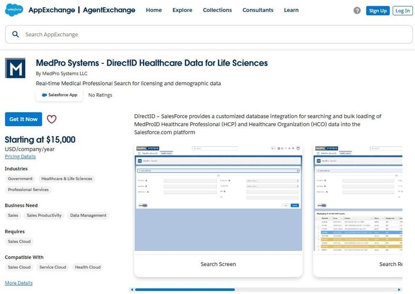Viewport: 415px width, 294px height.
Task: Click the No Ratings text
Action: click(100, 95)
